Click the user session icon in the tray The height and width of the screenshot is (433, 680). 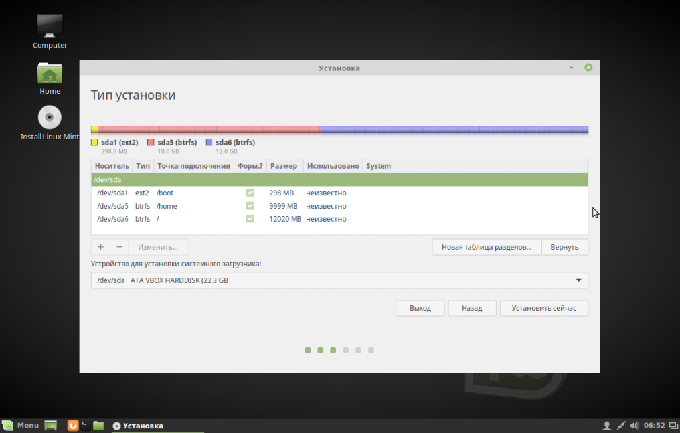coord(607,425)
